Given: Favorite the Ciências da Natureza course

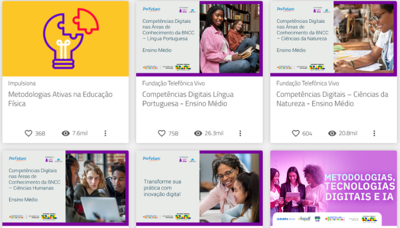Looking at the screenshot, I should coord(295,133).
